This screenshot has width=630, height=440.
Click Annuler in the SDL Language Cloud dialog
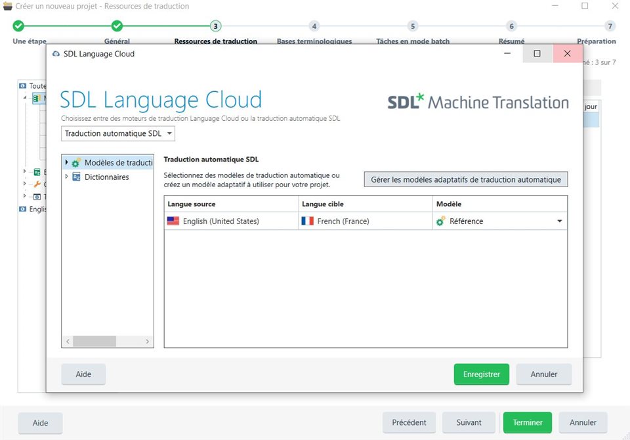(x=543, y=374)
